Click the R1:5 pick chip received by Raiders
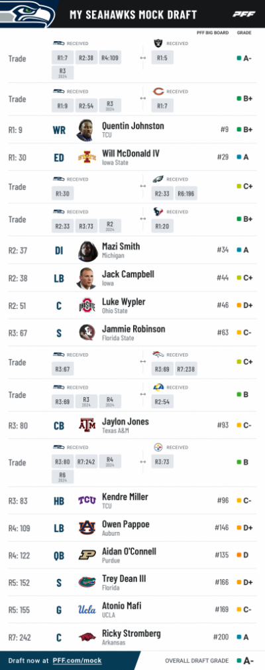Viewport: 265px width, 670px height. (x=162, y=58)
